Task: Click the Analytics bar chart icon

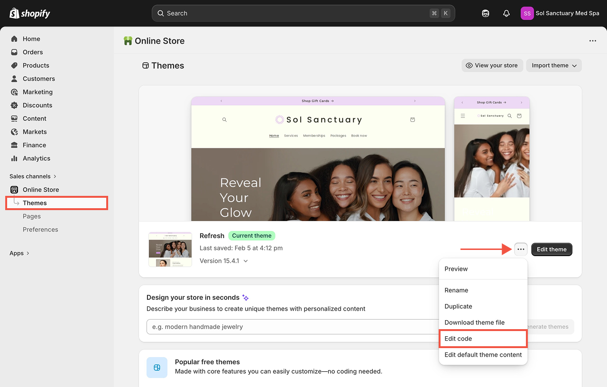Action: (14, 158)
